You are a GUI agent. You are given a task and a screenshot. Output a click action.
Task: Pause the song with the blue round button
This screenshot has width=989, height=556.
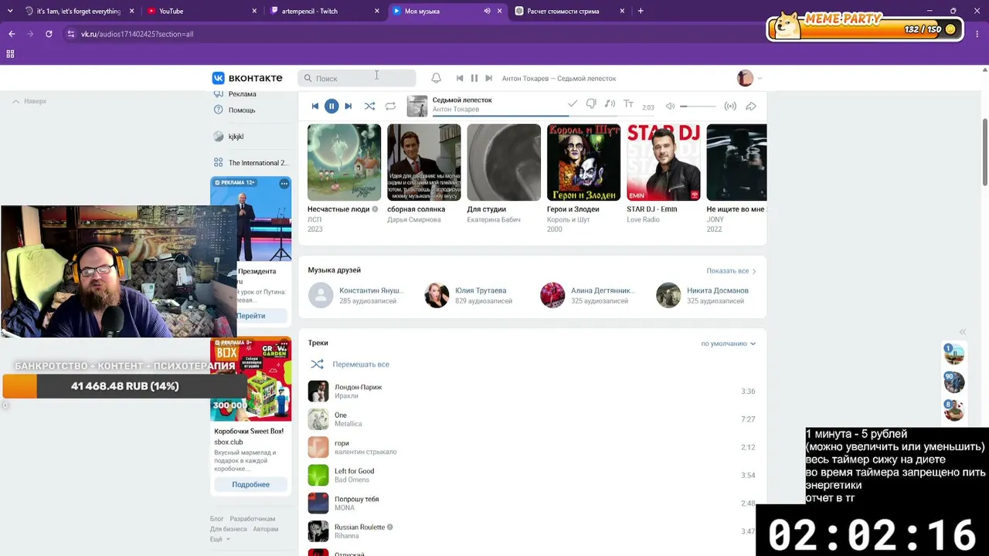331,107
